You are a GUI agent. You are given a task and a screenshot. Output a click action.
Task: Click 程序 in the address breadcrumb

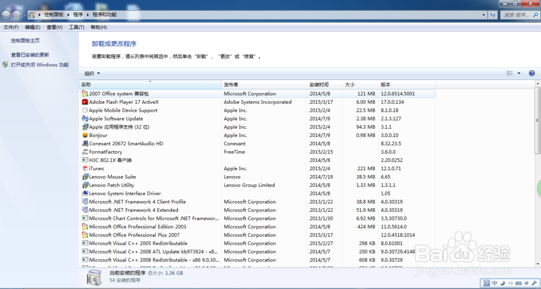[x=78, y=15]
